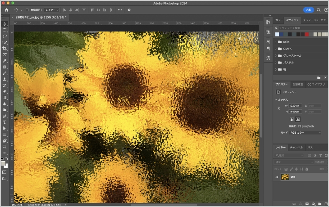Select the Move tool in toolbar
The width and height of the screenshot is (329, 207).
5,24
